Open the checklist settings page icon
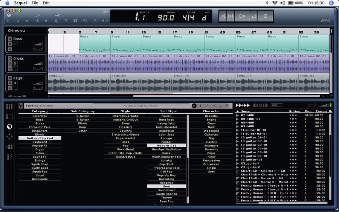The image size is (339, 212). [9, 157]
